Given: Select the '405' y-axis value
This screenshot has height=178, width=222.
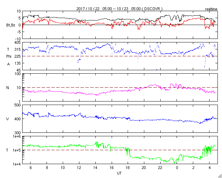Looking at the screenshot, I should pyautogui.click(x=18, y=42).
